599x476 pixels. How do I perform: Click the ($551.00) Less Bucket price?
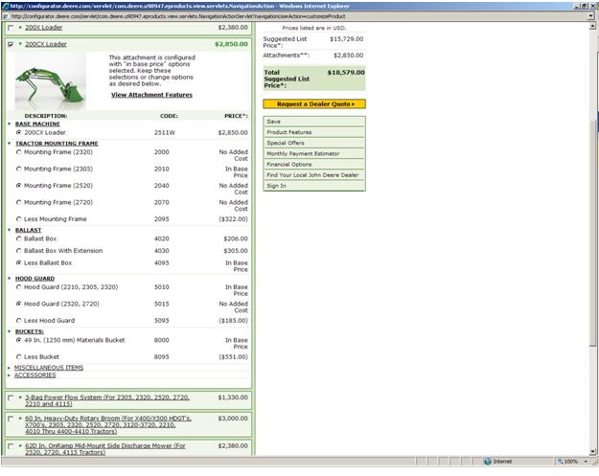pyautogui.click(x=233, y=357)
